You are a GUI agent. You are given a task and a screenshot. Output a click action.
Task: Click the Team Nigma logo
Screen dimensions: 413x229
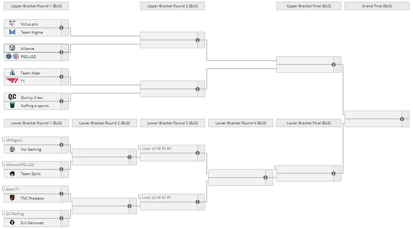click(x=12, y=32)
